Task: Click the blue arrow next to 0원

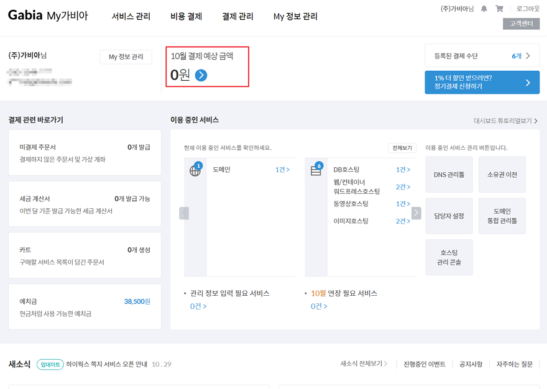Action: tap(201, 75)
